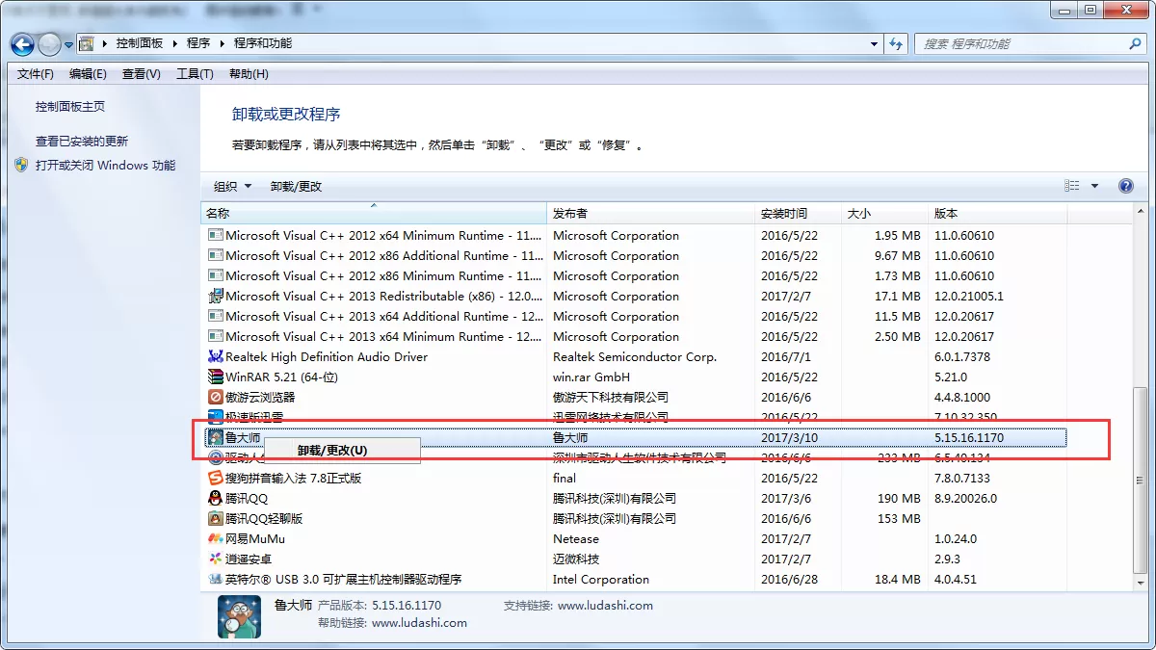Click the 程序和功能 breadcrumb segment

pos(263,44)
